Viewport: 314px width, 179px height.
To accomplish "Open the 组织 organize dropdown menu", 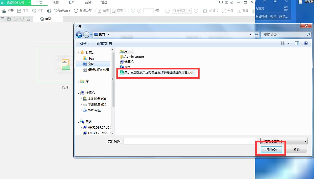I will 84,43.
